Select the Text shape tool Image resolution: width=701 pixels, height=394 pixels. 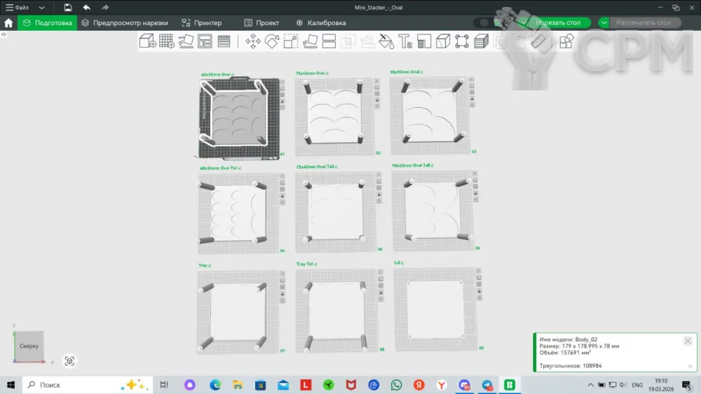pos(405,41)
